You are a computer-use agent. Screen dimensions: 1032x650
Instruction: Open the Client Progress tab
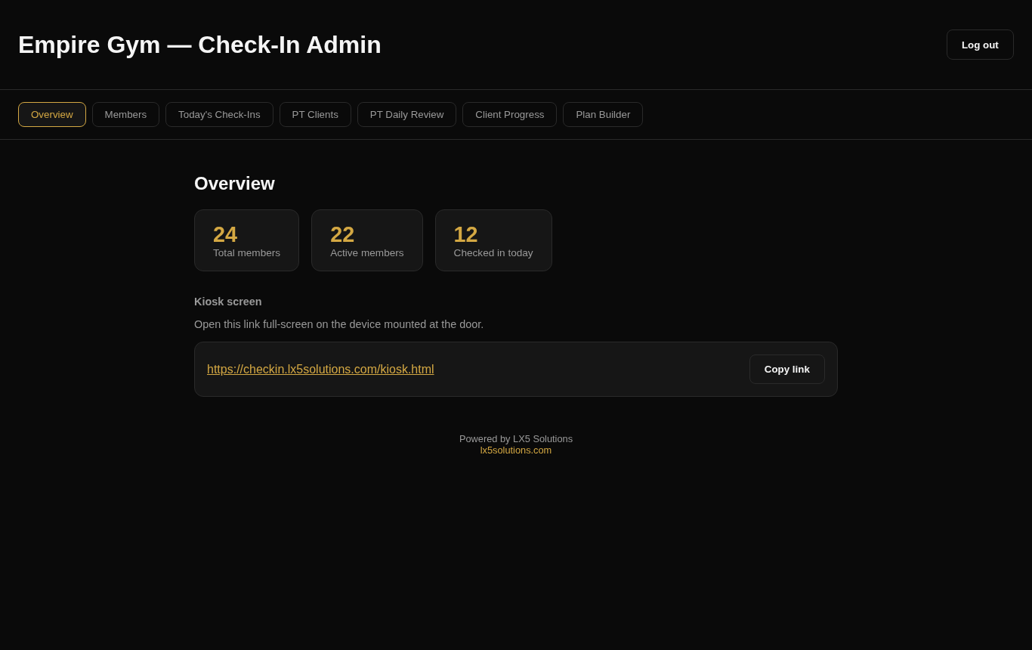509,114
